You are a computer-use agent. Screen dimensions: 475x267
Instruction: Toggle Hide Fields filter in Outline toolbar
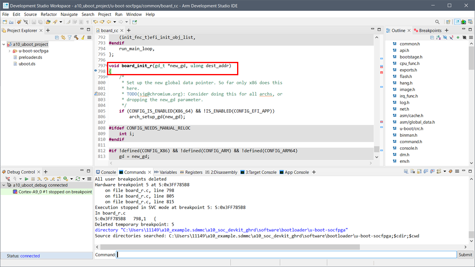click(x=445, y=38)
